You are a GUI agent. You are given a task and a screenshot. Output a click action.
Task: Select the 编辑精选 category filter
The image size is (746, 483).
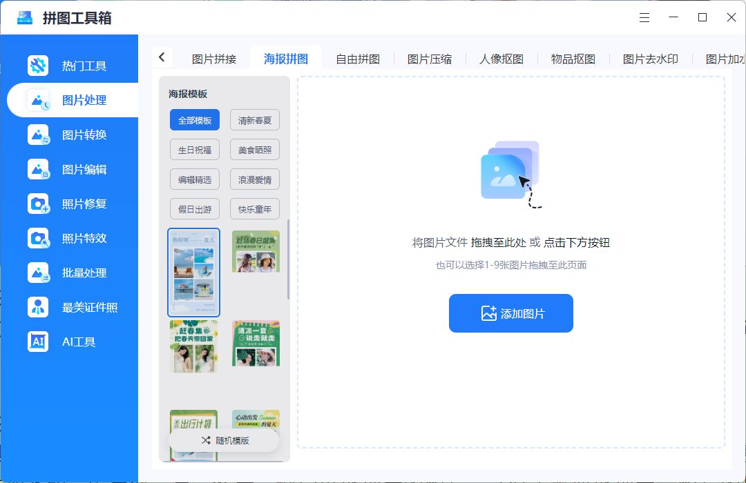pyautogui.click(x=195, y=179)
